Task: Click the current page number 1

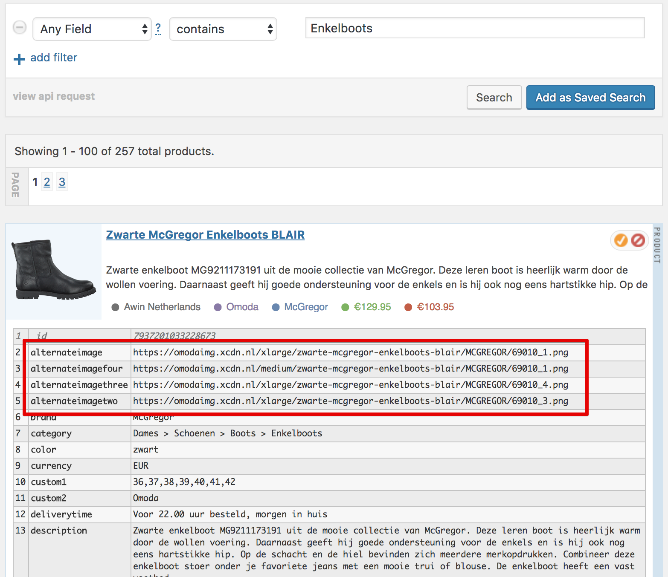Action: click(x=35, y=182)
